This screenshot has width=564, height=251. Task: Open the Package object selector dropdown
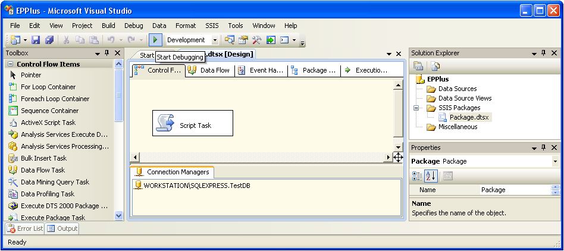(556, 162)
